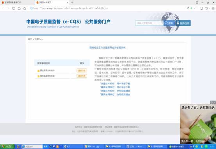Go to the browser home page icon
Screen dimensions: 216x149
[19, 8]
